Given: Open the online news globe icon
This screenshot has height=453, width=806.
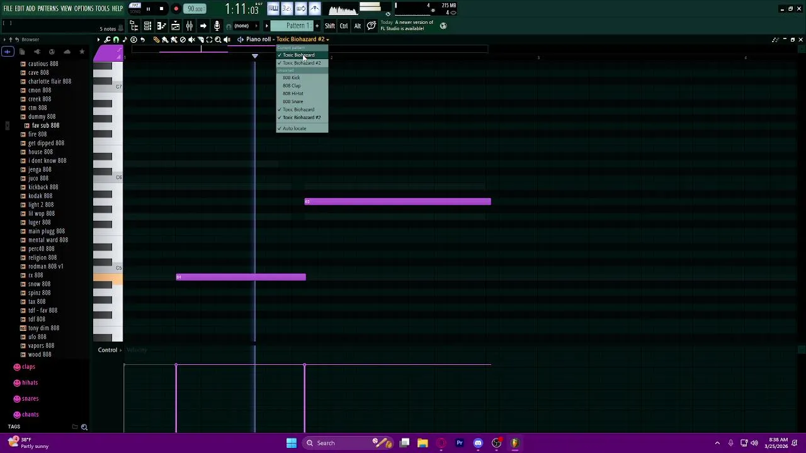Looking at the screenshot, I should (443, 26).
